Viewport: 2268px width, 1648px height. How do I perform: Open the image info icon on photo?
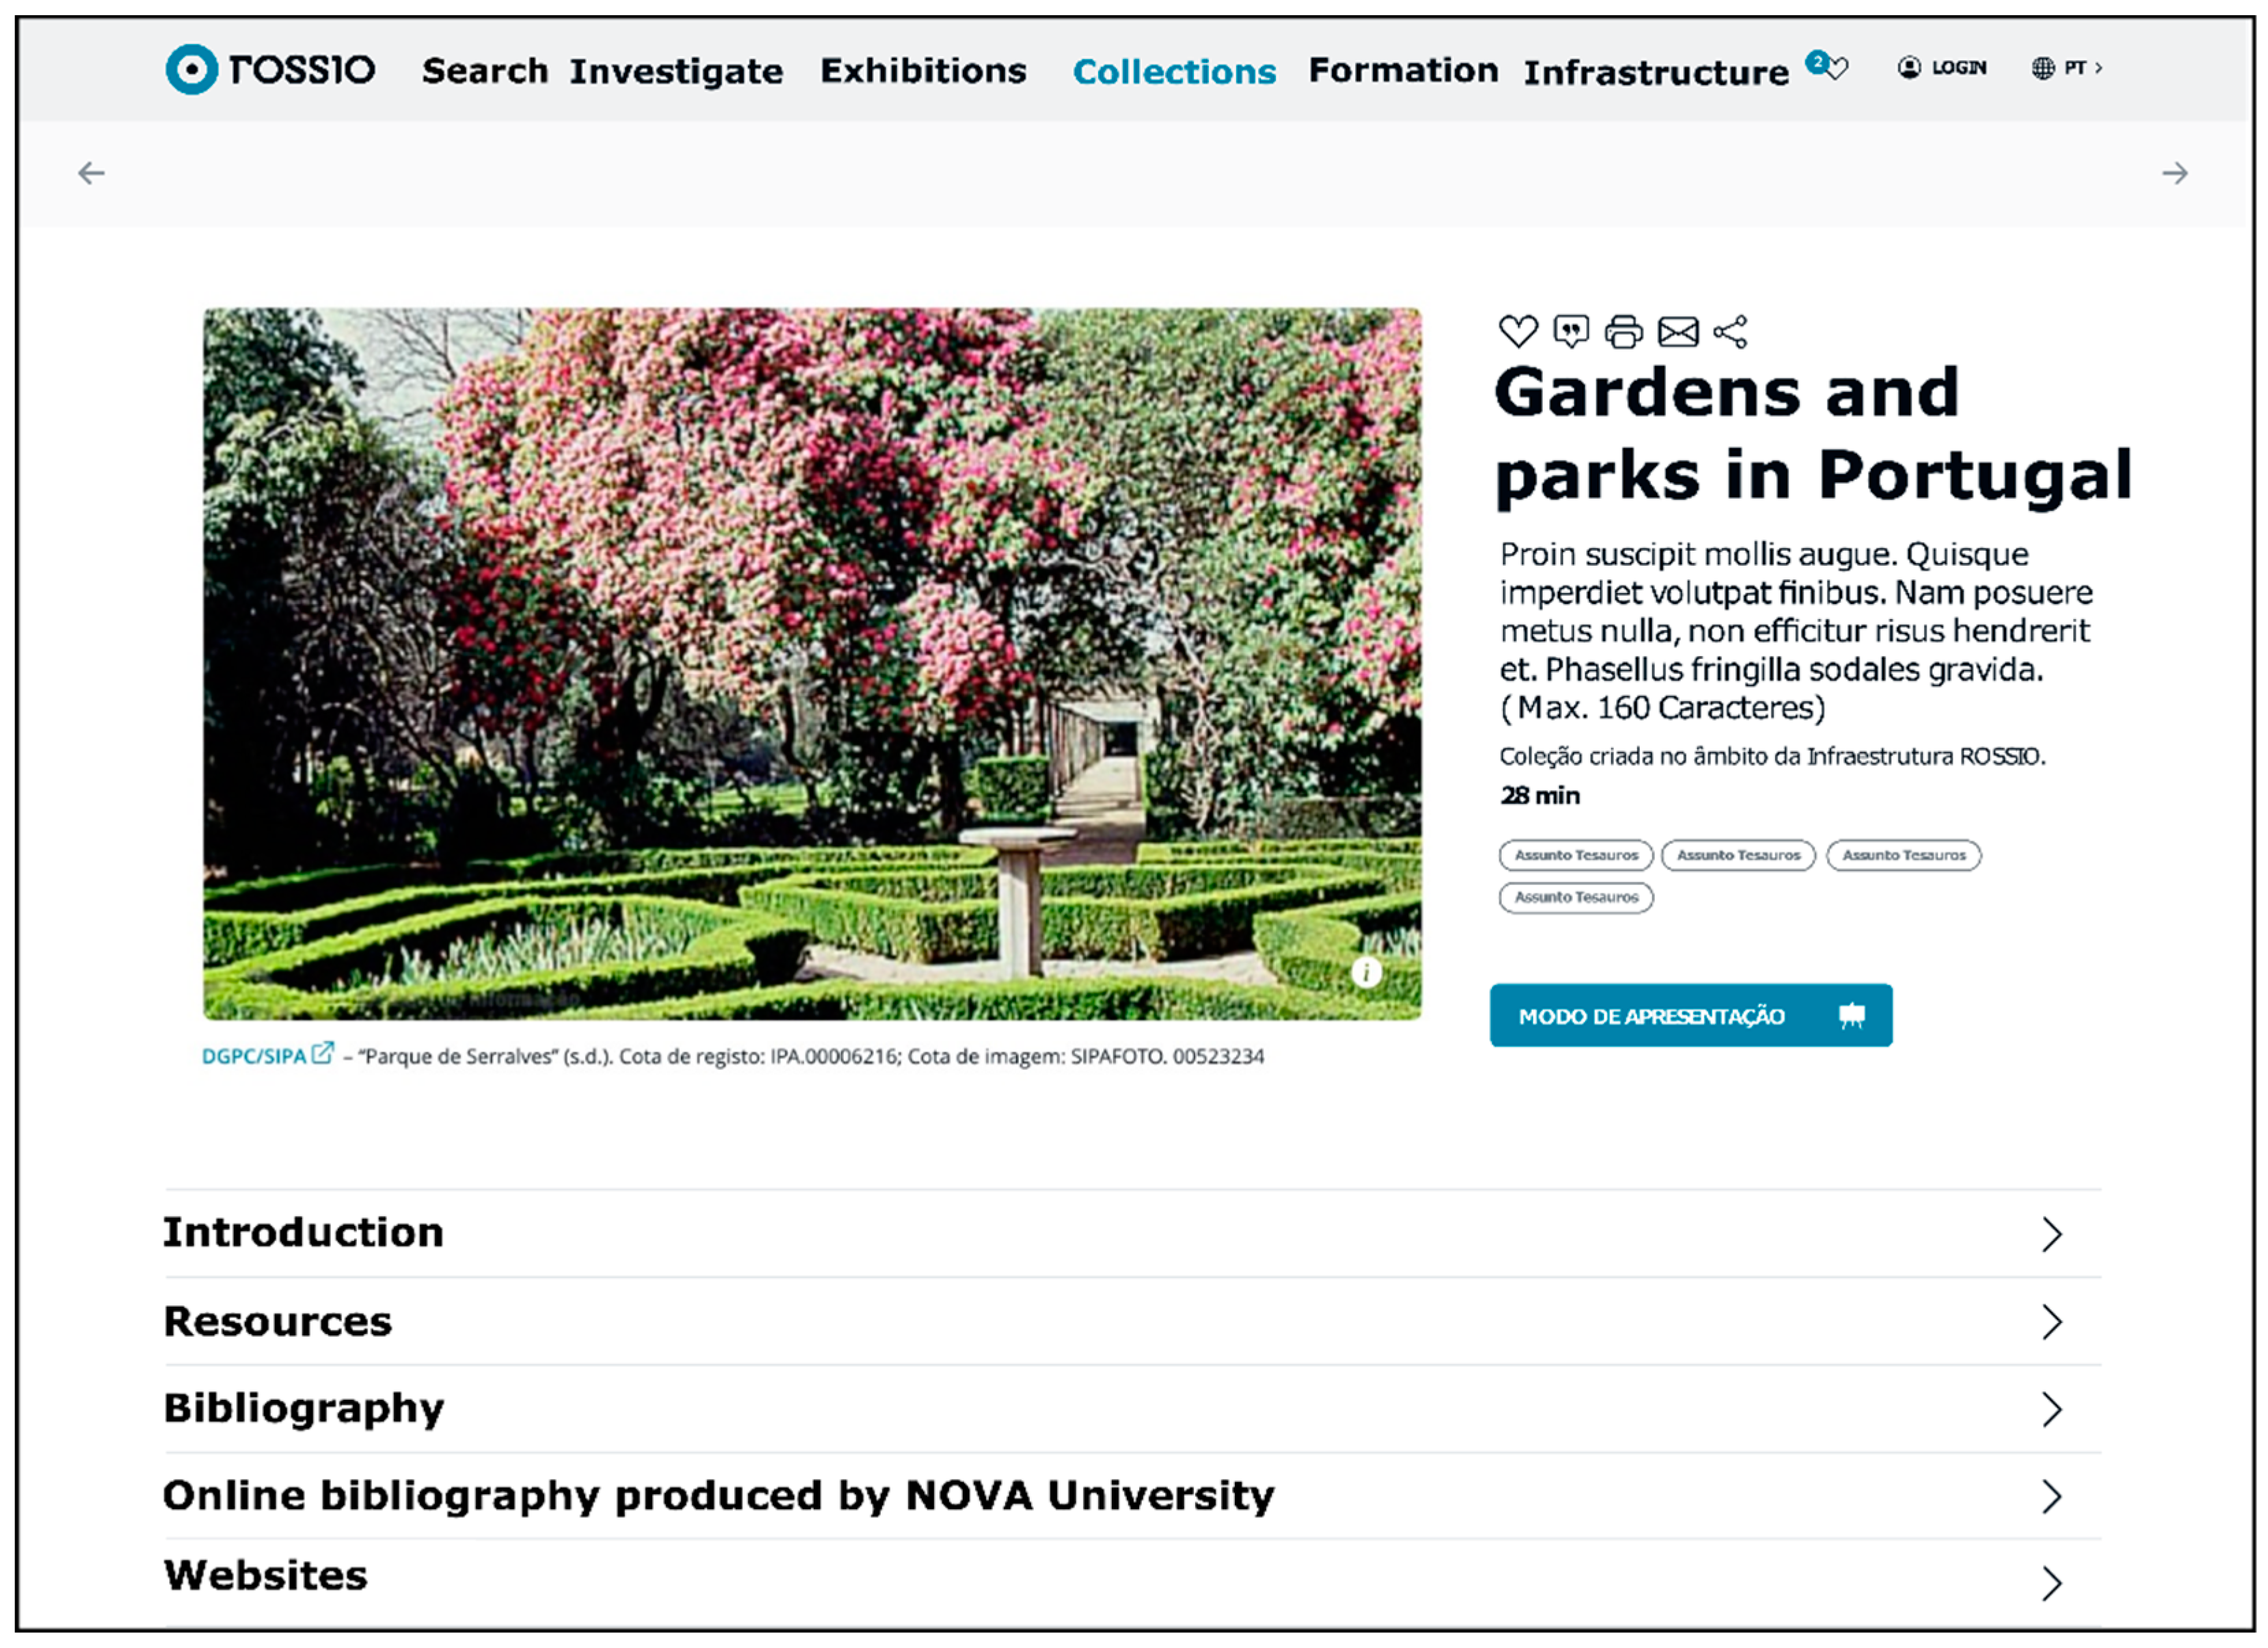pos(1366,971)
